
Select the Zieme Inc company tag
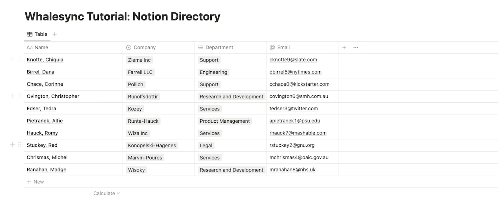[139, 60]
